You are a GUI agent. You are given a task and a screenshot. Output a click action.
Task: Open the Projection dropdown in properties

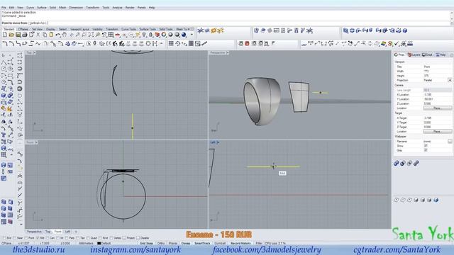[x=450, y=80]
